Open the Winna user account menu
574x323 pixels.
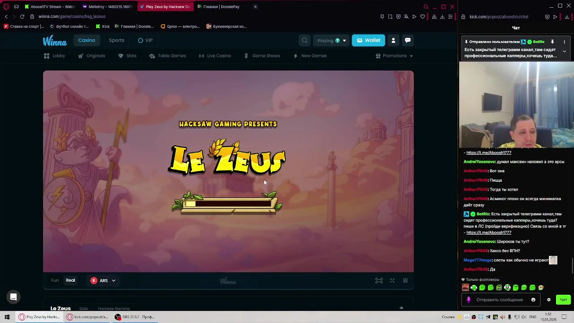[393, 40]
